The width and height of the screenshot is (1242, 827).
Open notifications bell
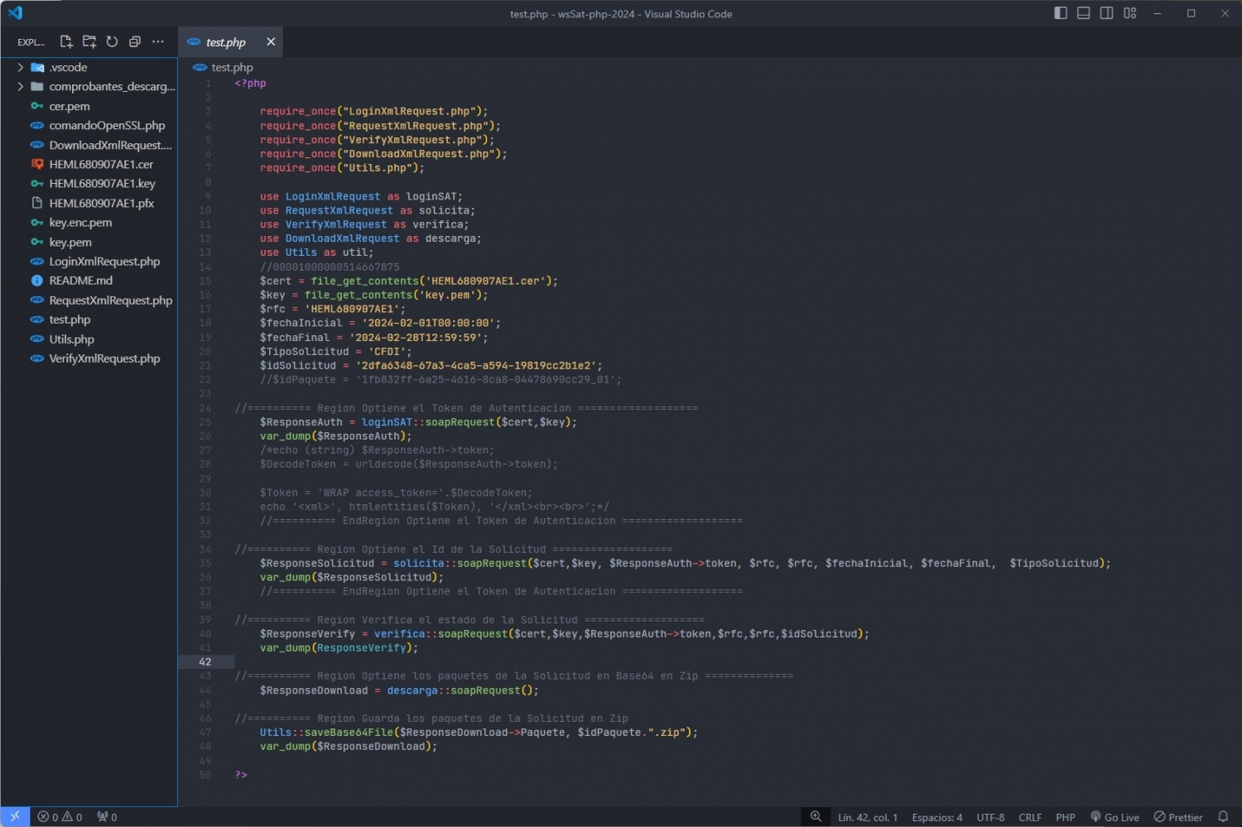[1223, 816]
